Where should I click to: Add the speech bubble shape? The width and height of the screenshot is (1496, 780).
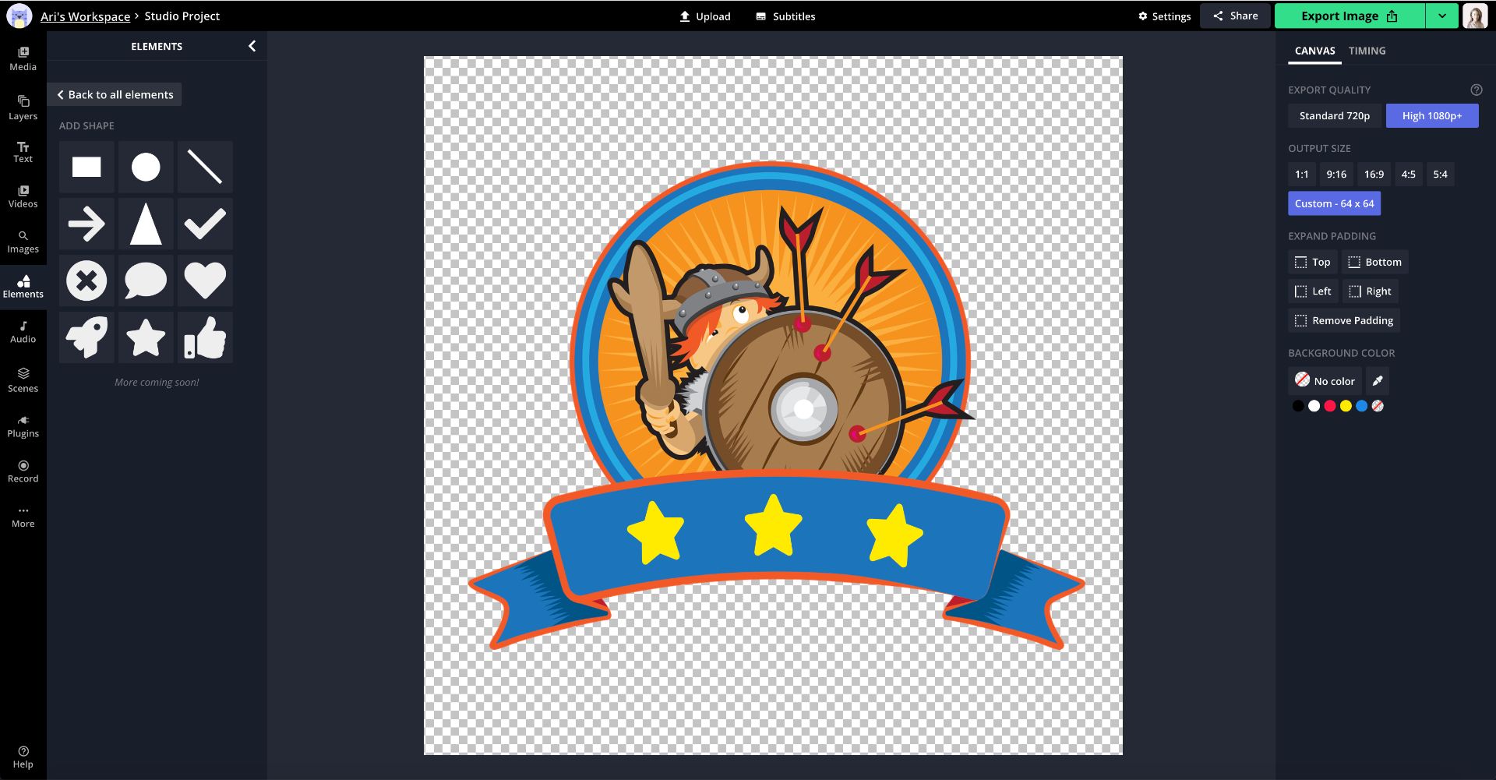tap(146, 281)
